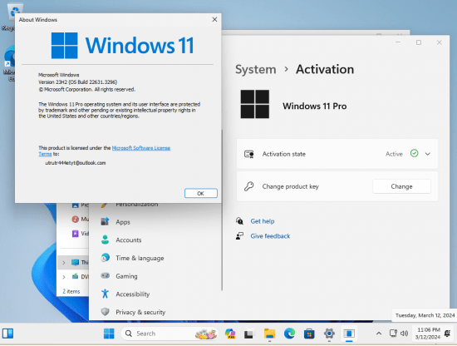Maximize the Settings window
Image resolution: width=457 pixels, height=346 pixels.
tap(419, 42)
